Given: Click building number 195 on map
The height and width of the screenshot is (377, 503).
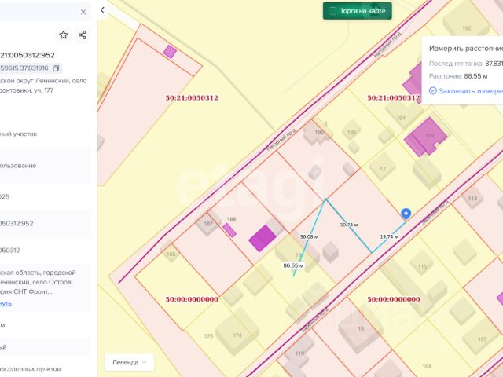Looking at the screenshot, I should click(351, 133).
